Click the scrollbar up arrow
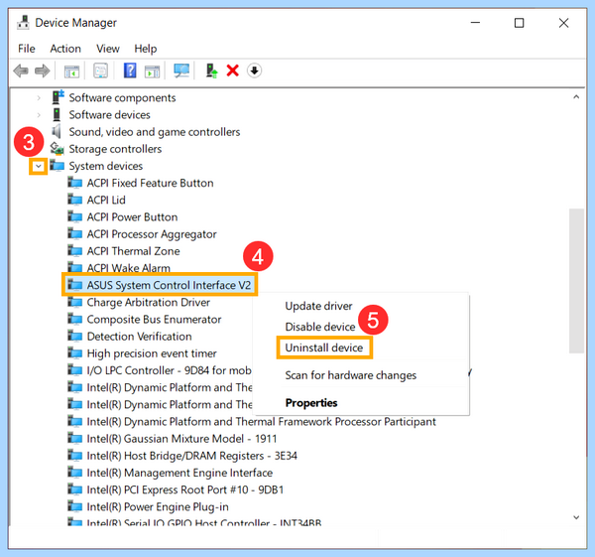Screen dimensions: 595x557 [x=576, y=97]
